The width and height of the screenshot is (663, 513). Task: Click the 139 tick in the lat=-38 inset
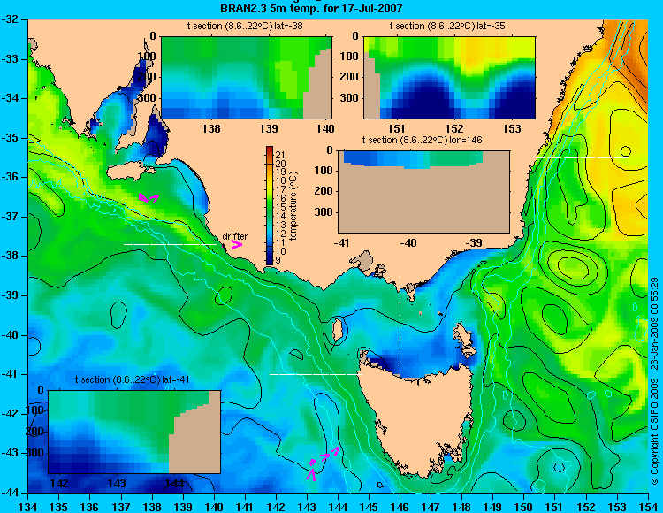[x=269, y=128]
